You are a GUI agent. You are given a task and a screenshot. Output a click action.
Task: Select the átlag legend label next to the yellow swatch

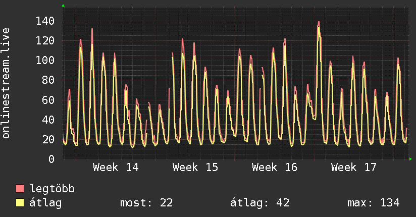coord(45,203)
